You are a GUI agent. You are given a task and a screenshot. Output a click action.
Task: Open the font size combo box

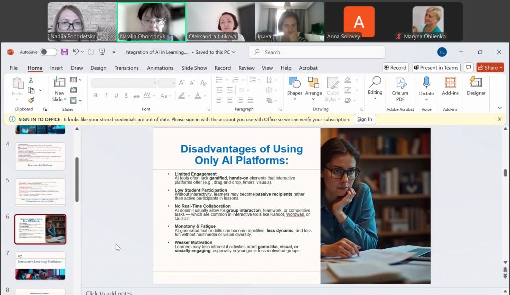click(167, 83)
